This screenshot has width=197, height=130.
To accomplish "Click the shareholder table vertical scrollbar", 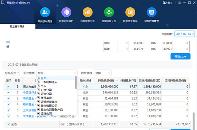I will click(190, 86).
